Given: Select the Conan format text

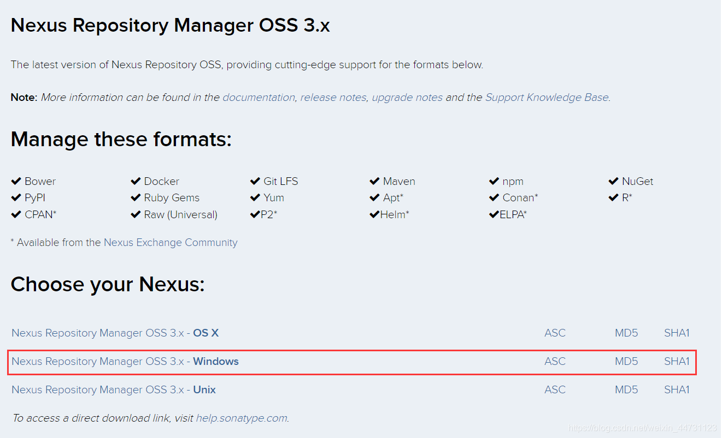Looking at the screenshot, I should (x=520, y=197).
